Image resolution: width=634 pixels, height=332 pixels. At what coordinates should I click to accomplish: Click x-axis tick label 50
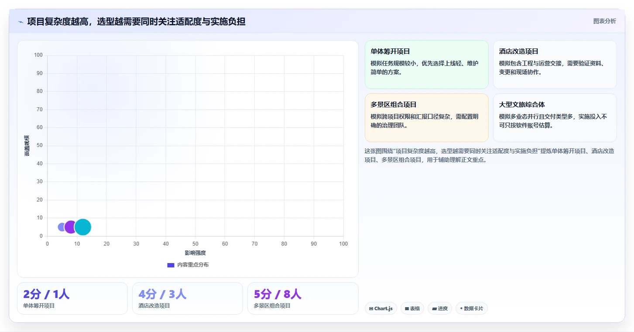coord(195,244)
